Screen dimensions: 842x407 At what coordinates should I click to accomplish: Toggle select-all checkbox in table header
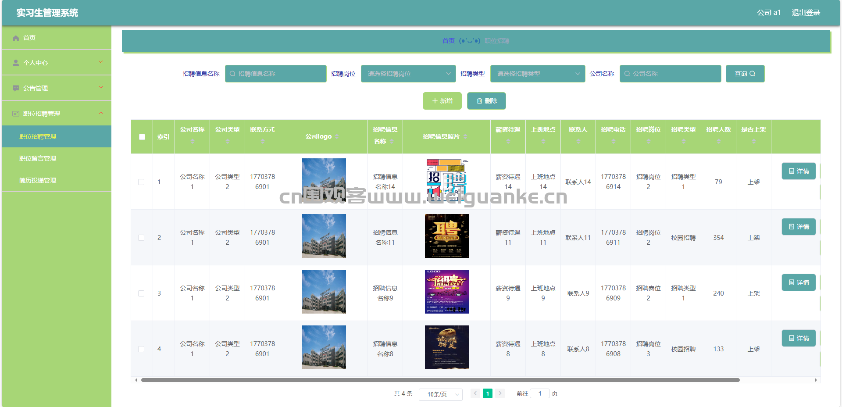pyautogui.click(x=142, y=137)
